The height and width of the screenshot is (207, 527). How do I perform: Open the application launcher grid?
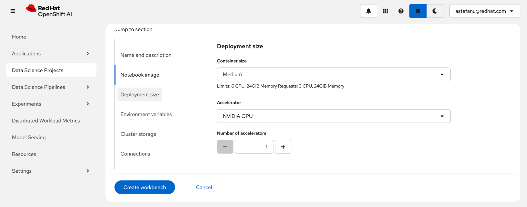385,11
